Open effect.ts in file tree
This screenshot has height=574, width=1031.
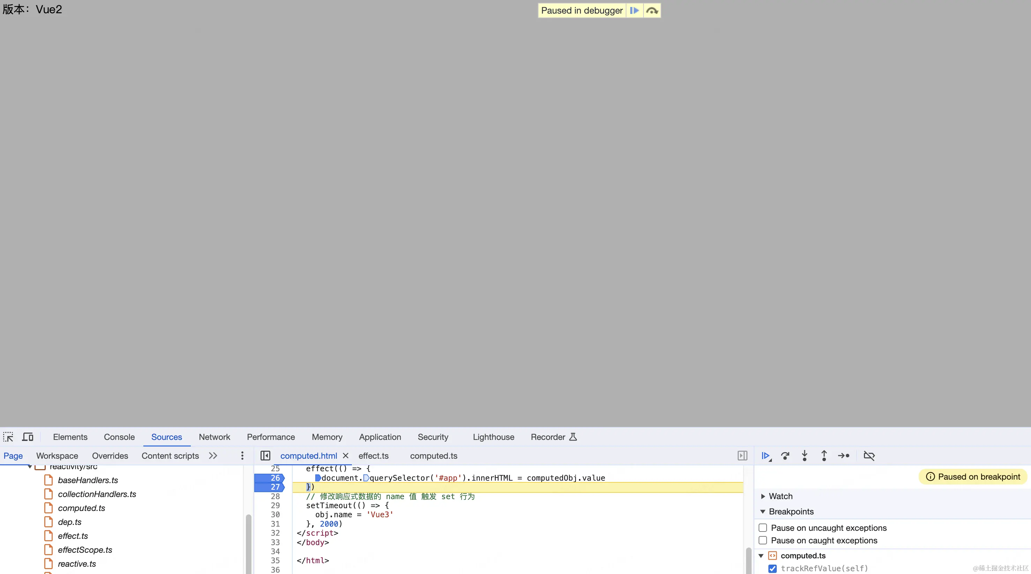click(x=73, y=536)
